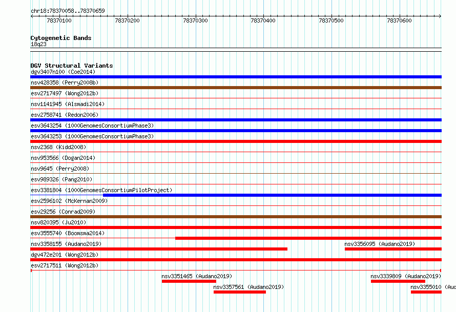The image size is (456, 312).
Task: Open esv3643254 (1000GenomesConsortiumPhase3) label
Action: (92, 126)
